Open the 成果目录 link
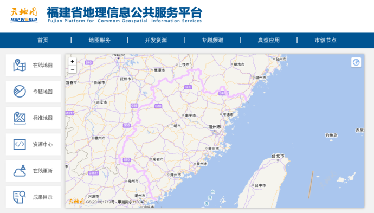374x213 pixels. click(x=43, y=197)
